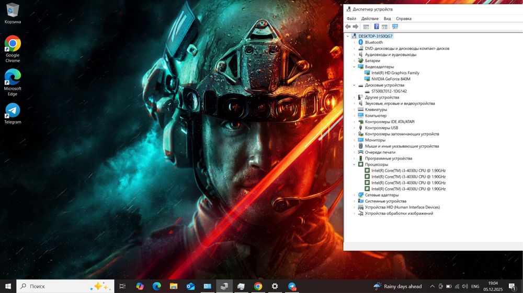Select Звуковые, игровые и видеоустройства

point(400,103)
